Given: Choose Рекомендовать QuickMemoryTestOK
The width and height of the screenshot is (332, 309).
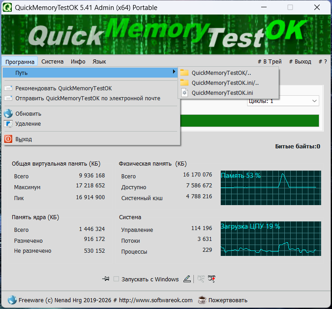Looking at the screenshot, I should (x=90, y=88).
